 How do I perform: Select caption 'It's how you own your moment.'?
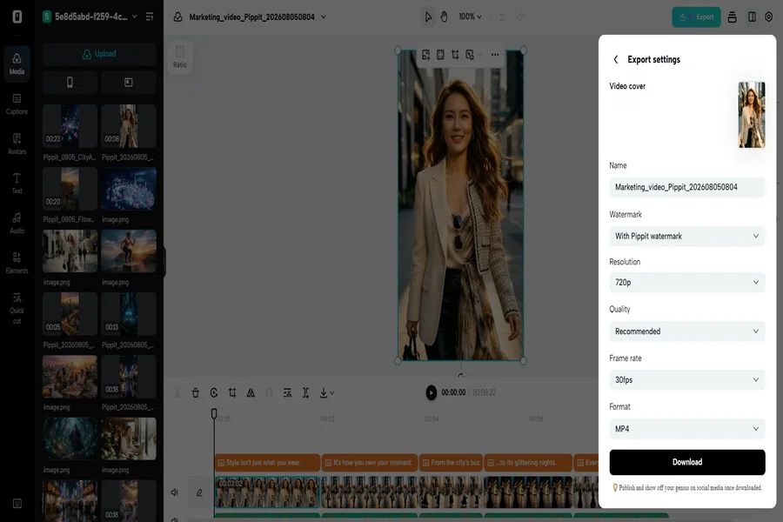pyautogui.click(x=370, y=463)
